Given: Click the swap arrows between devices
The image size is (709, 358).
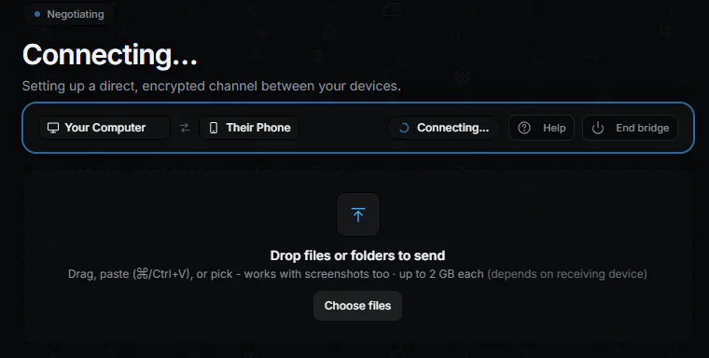Looking at the screenshot, I should [185, 128].
